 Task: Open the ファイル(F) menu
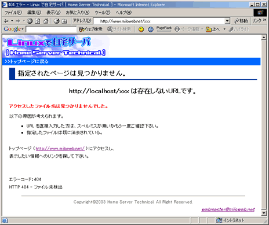(13, 13)
